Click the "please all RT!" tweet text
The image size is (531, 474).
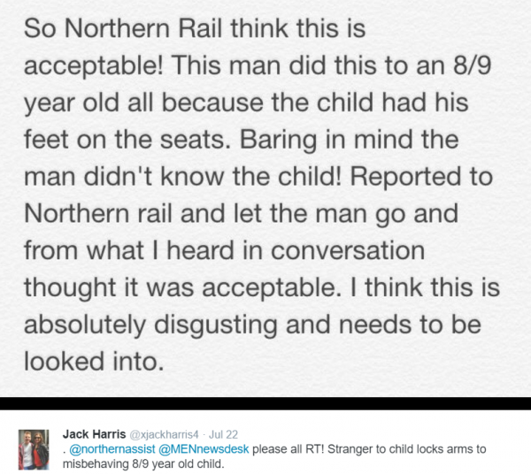[x=289, y=449]
